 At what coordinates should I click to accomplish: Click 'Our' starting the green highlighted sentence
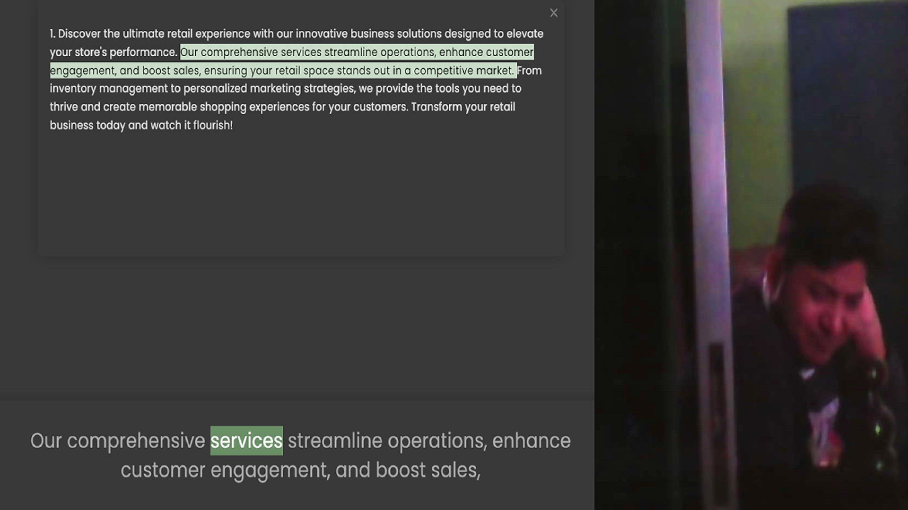[189, 52]
